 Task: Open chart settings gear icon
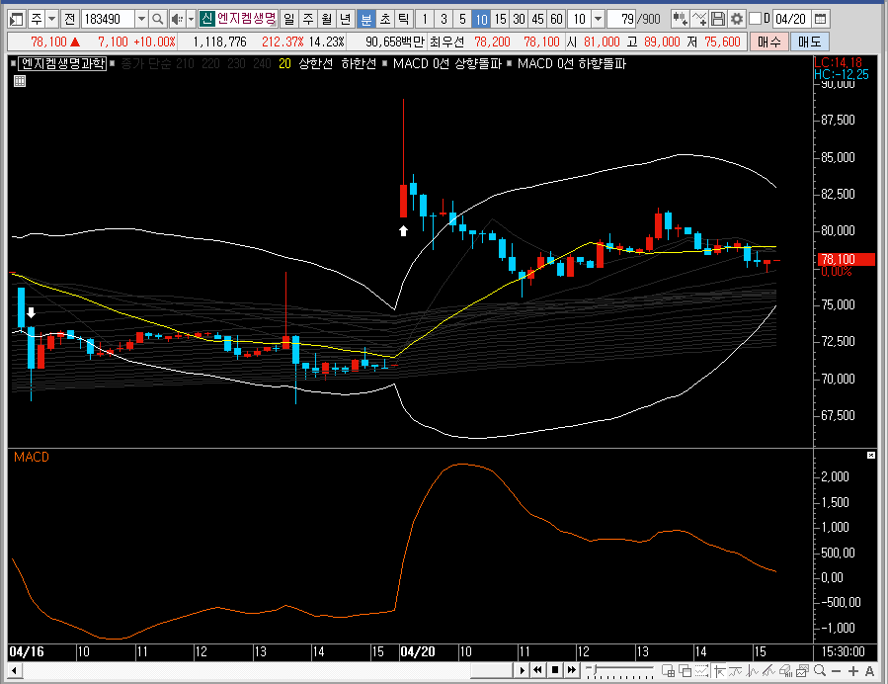pyautogui.click(x=736, y=19)
